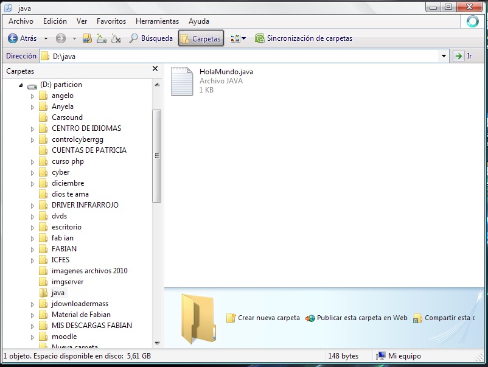Select the jdownloadermass folder icon
The image size is (488, 367).
point(43,304)
